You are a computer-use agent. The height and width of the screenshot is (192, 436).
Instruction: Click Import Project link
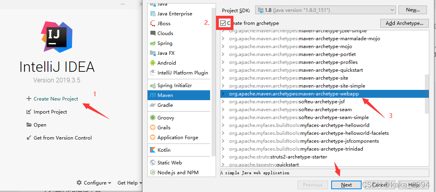point(50,112)
